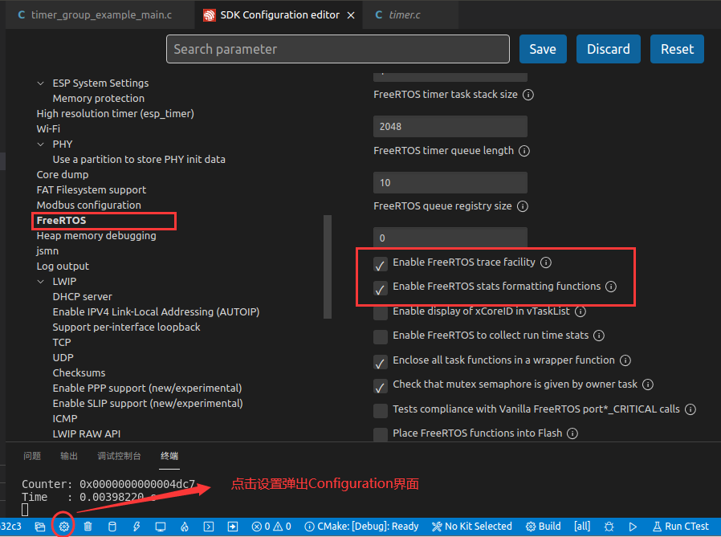
Task: Open the 调试控制台 debug console tab
Action: tap(119, 456)
